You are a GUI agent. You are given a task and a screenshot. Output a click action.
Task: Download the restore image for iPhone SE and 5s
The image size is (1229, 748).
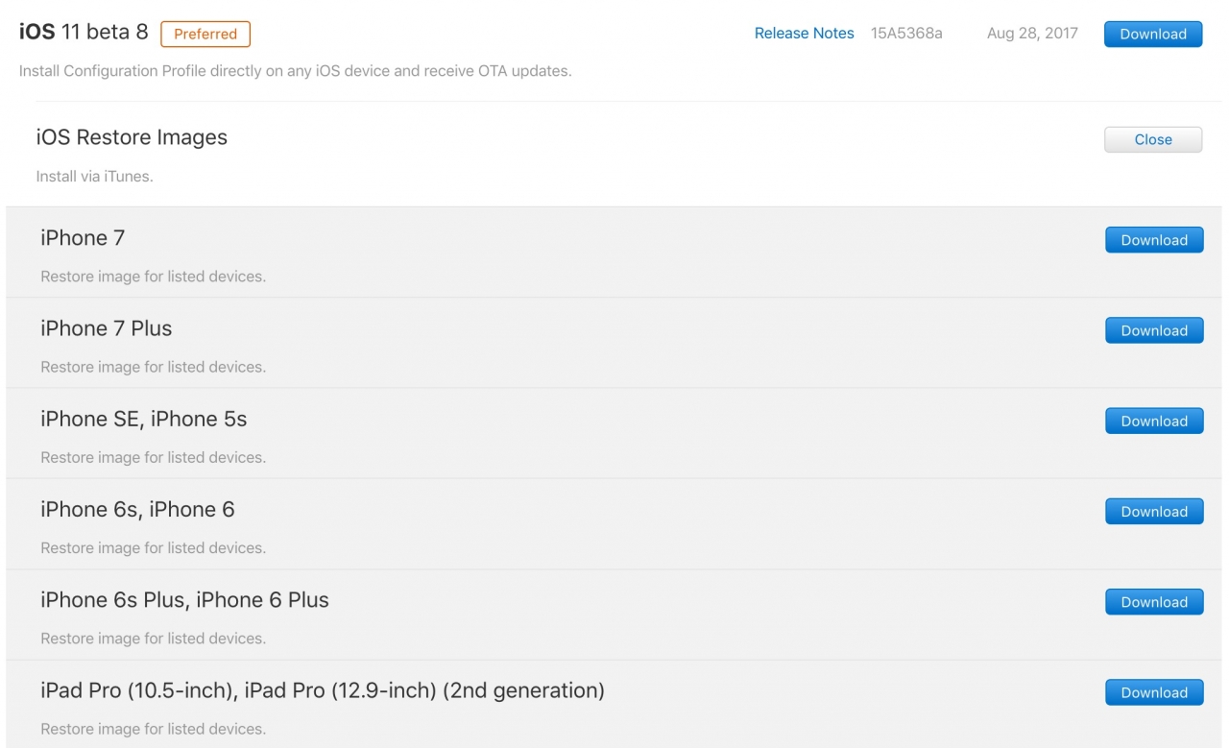1153,421
